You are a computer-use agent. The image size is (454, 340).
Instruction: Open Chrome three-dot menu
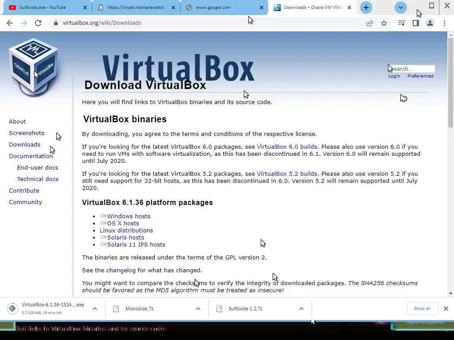444,23
